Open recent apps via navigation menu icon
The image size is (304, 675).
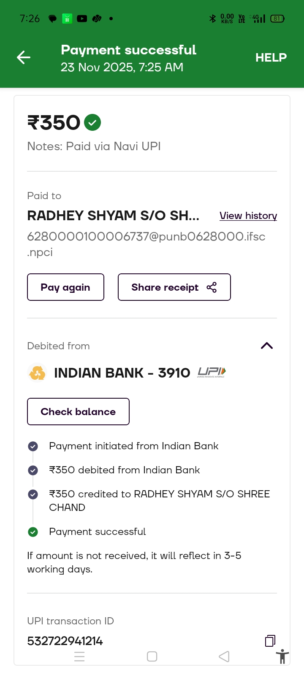79,656
